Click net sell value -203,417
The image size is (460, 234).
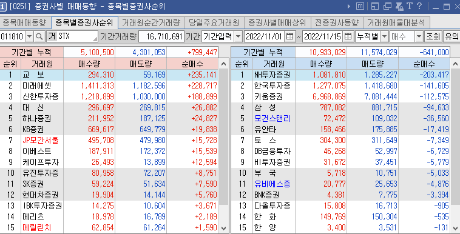(x=434, y=75)
